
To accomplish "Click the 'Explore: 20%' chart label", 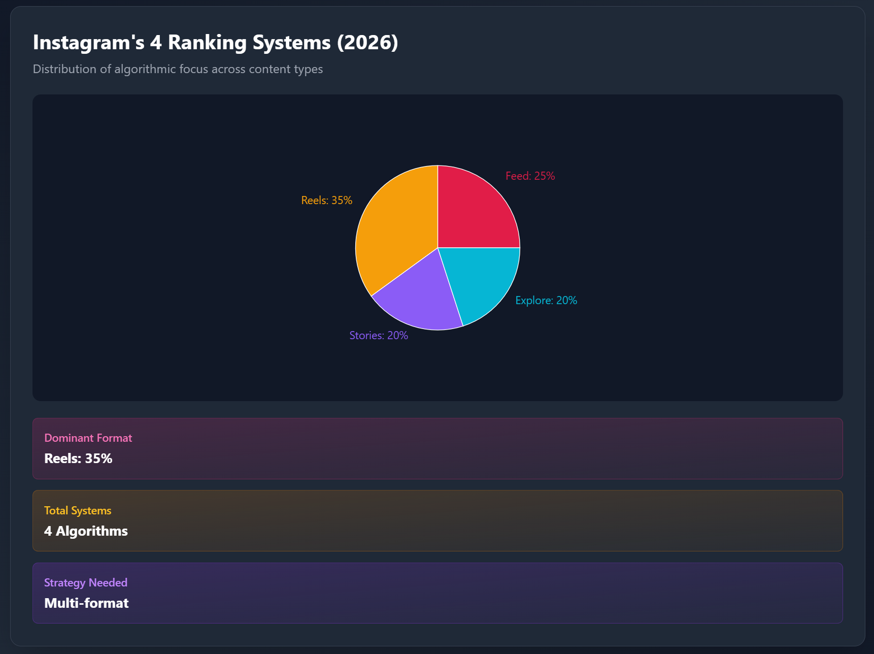I will click(x=546, y=301).
